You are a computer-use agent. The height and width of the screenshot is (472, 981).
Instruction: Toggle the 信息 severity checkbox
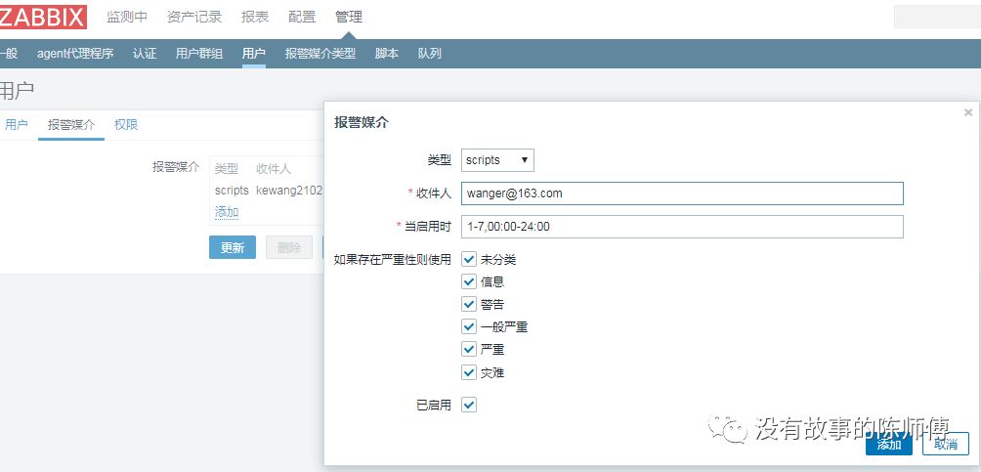click(469, 281)
